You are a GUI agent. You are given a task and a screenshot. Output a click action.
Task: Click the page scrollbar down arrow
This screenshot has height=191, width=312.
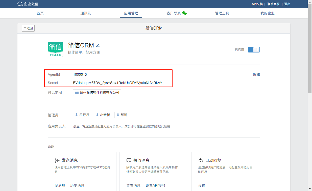(310, 189)
